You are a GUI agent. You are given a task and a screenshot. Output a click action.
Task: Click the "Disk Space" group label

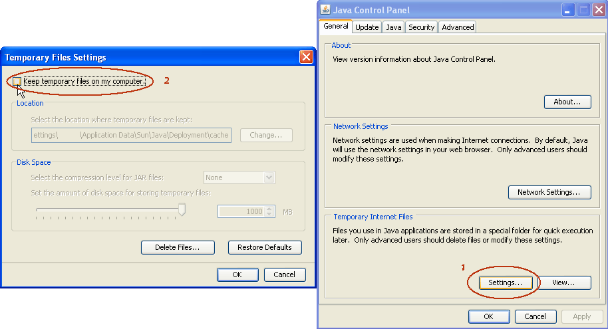(x=34, y=162)
